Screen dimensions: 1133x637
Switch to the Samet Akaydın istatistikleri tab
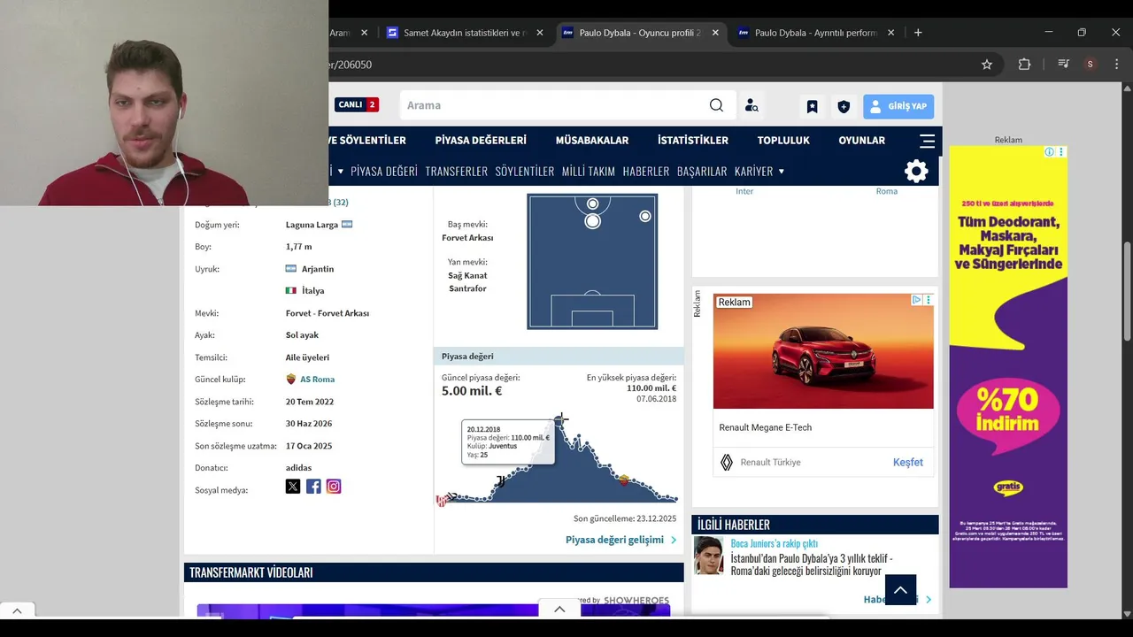(x=466, y=33)
